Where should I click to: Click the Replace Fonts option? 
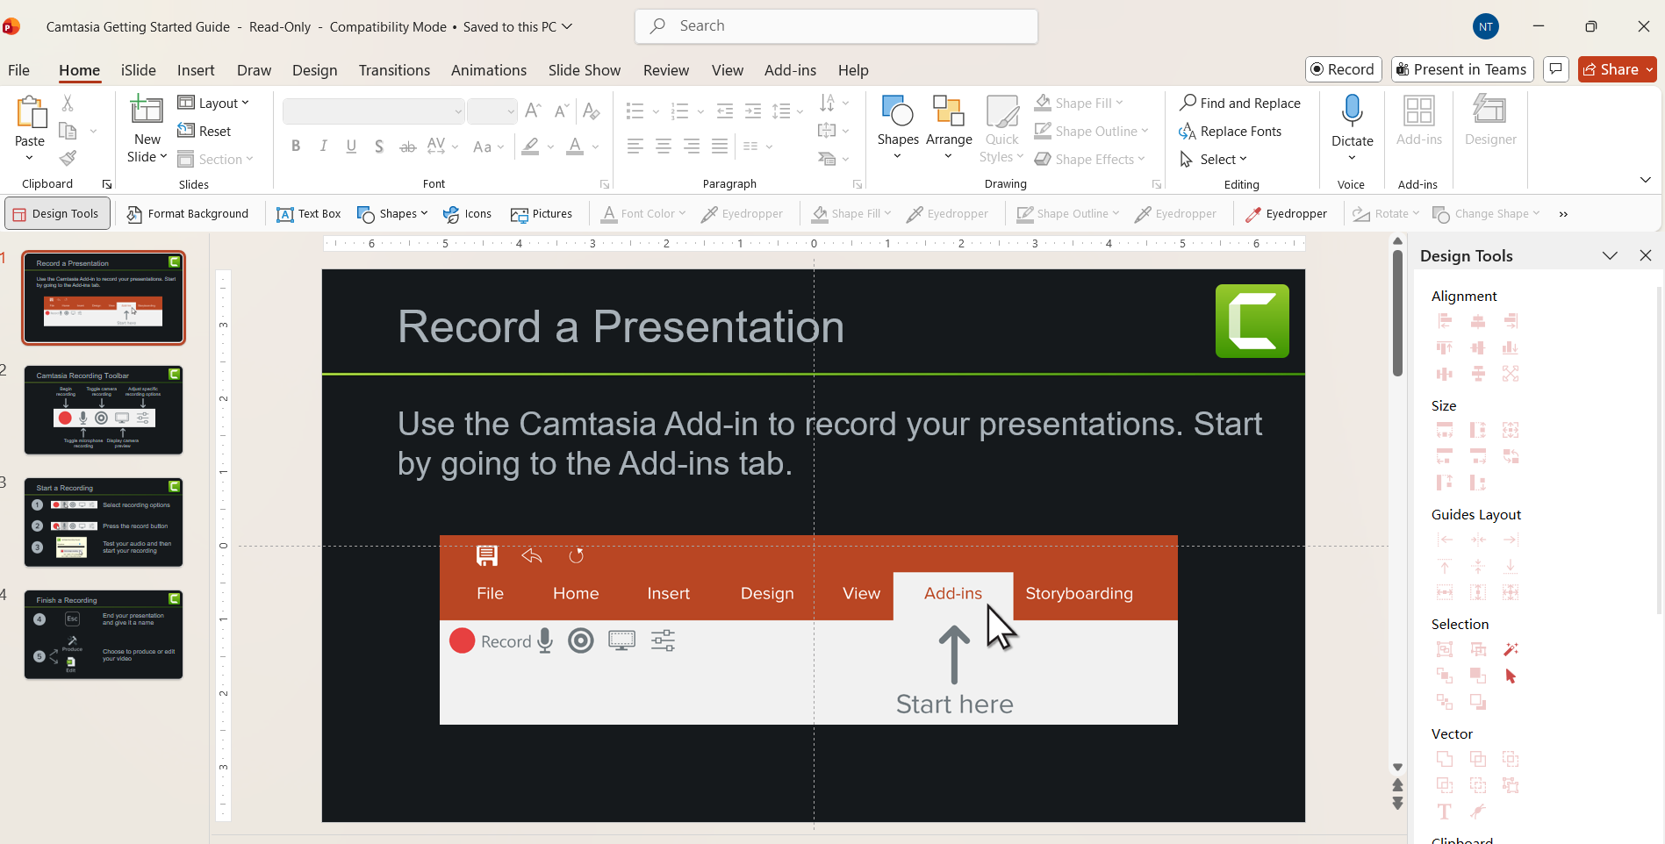coord(1230,132)
